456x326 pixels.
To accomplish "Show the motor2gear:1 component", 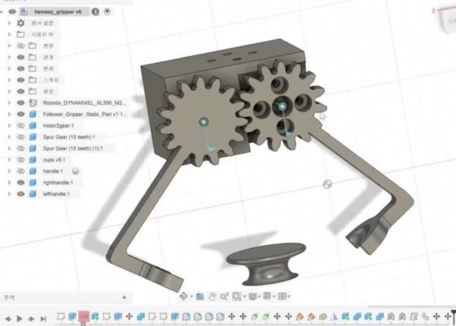I will [x=21, y=126].
